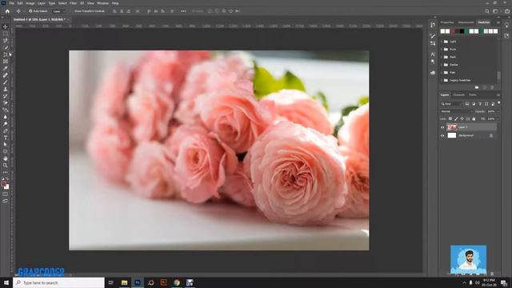Select the Pen tool
The width and height of the screenshot is (512, 288).
6,130
